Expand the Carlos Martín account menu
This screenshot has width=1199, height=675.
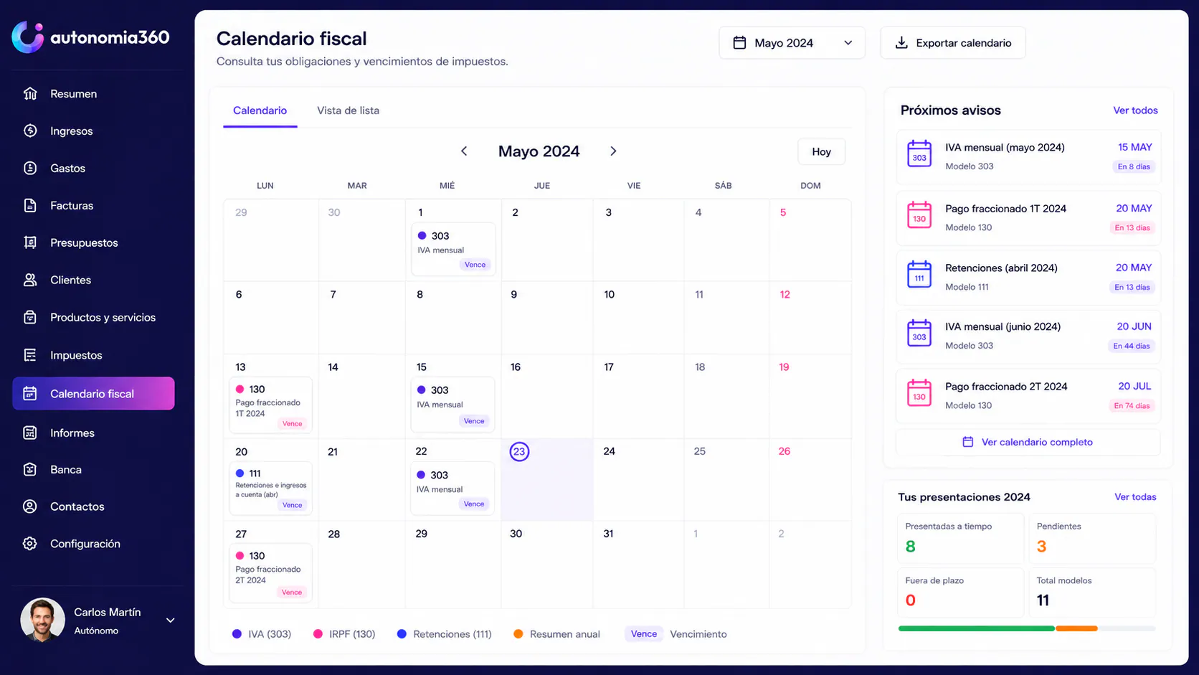[x=171, y=620]
